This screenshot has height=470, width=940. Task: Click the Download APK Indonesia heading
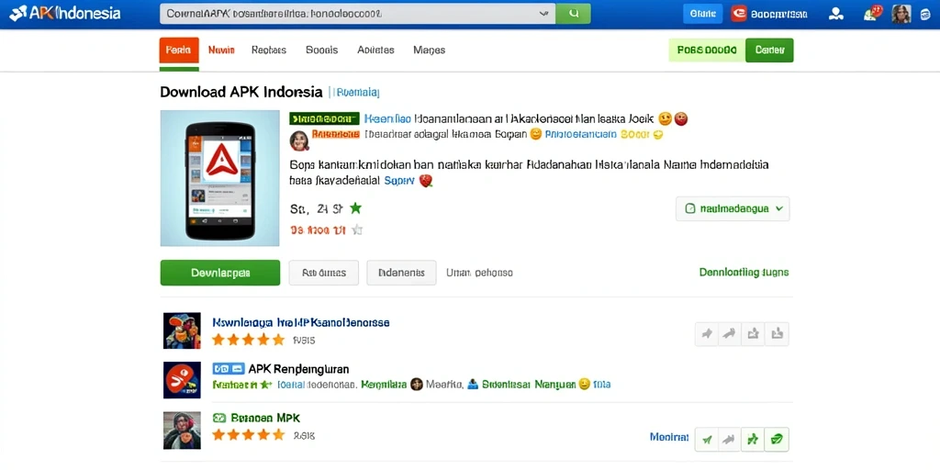tap(241, 93)
